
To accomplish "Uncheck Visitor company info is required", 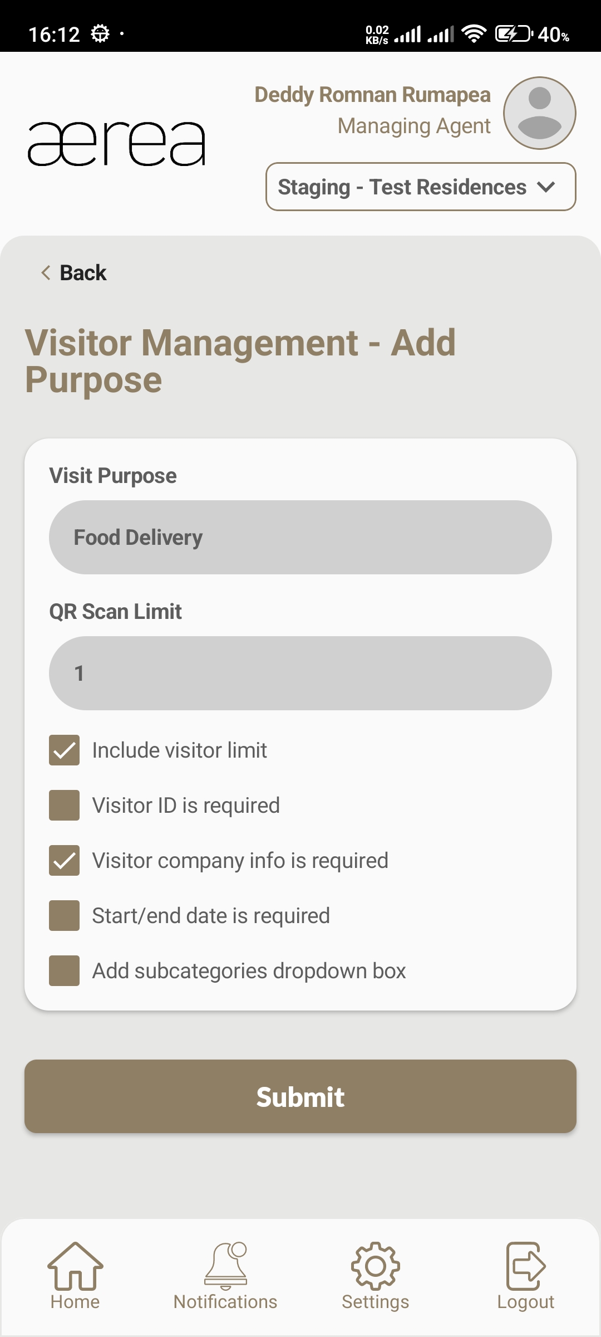I will click(x=65, y=861).
